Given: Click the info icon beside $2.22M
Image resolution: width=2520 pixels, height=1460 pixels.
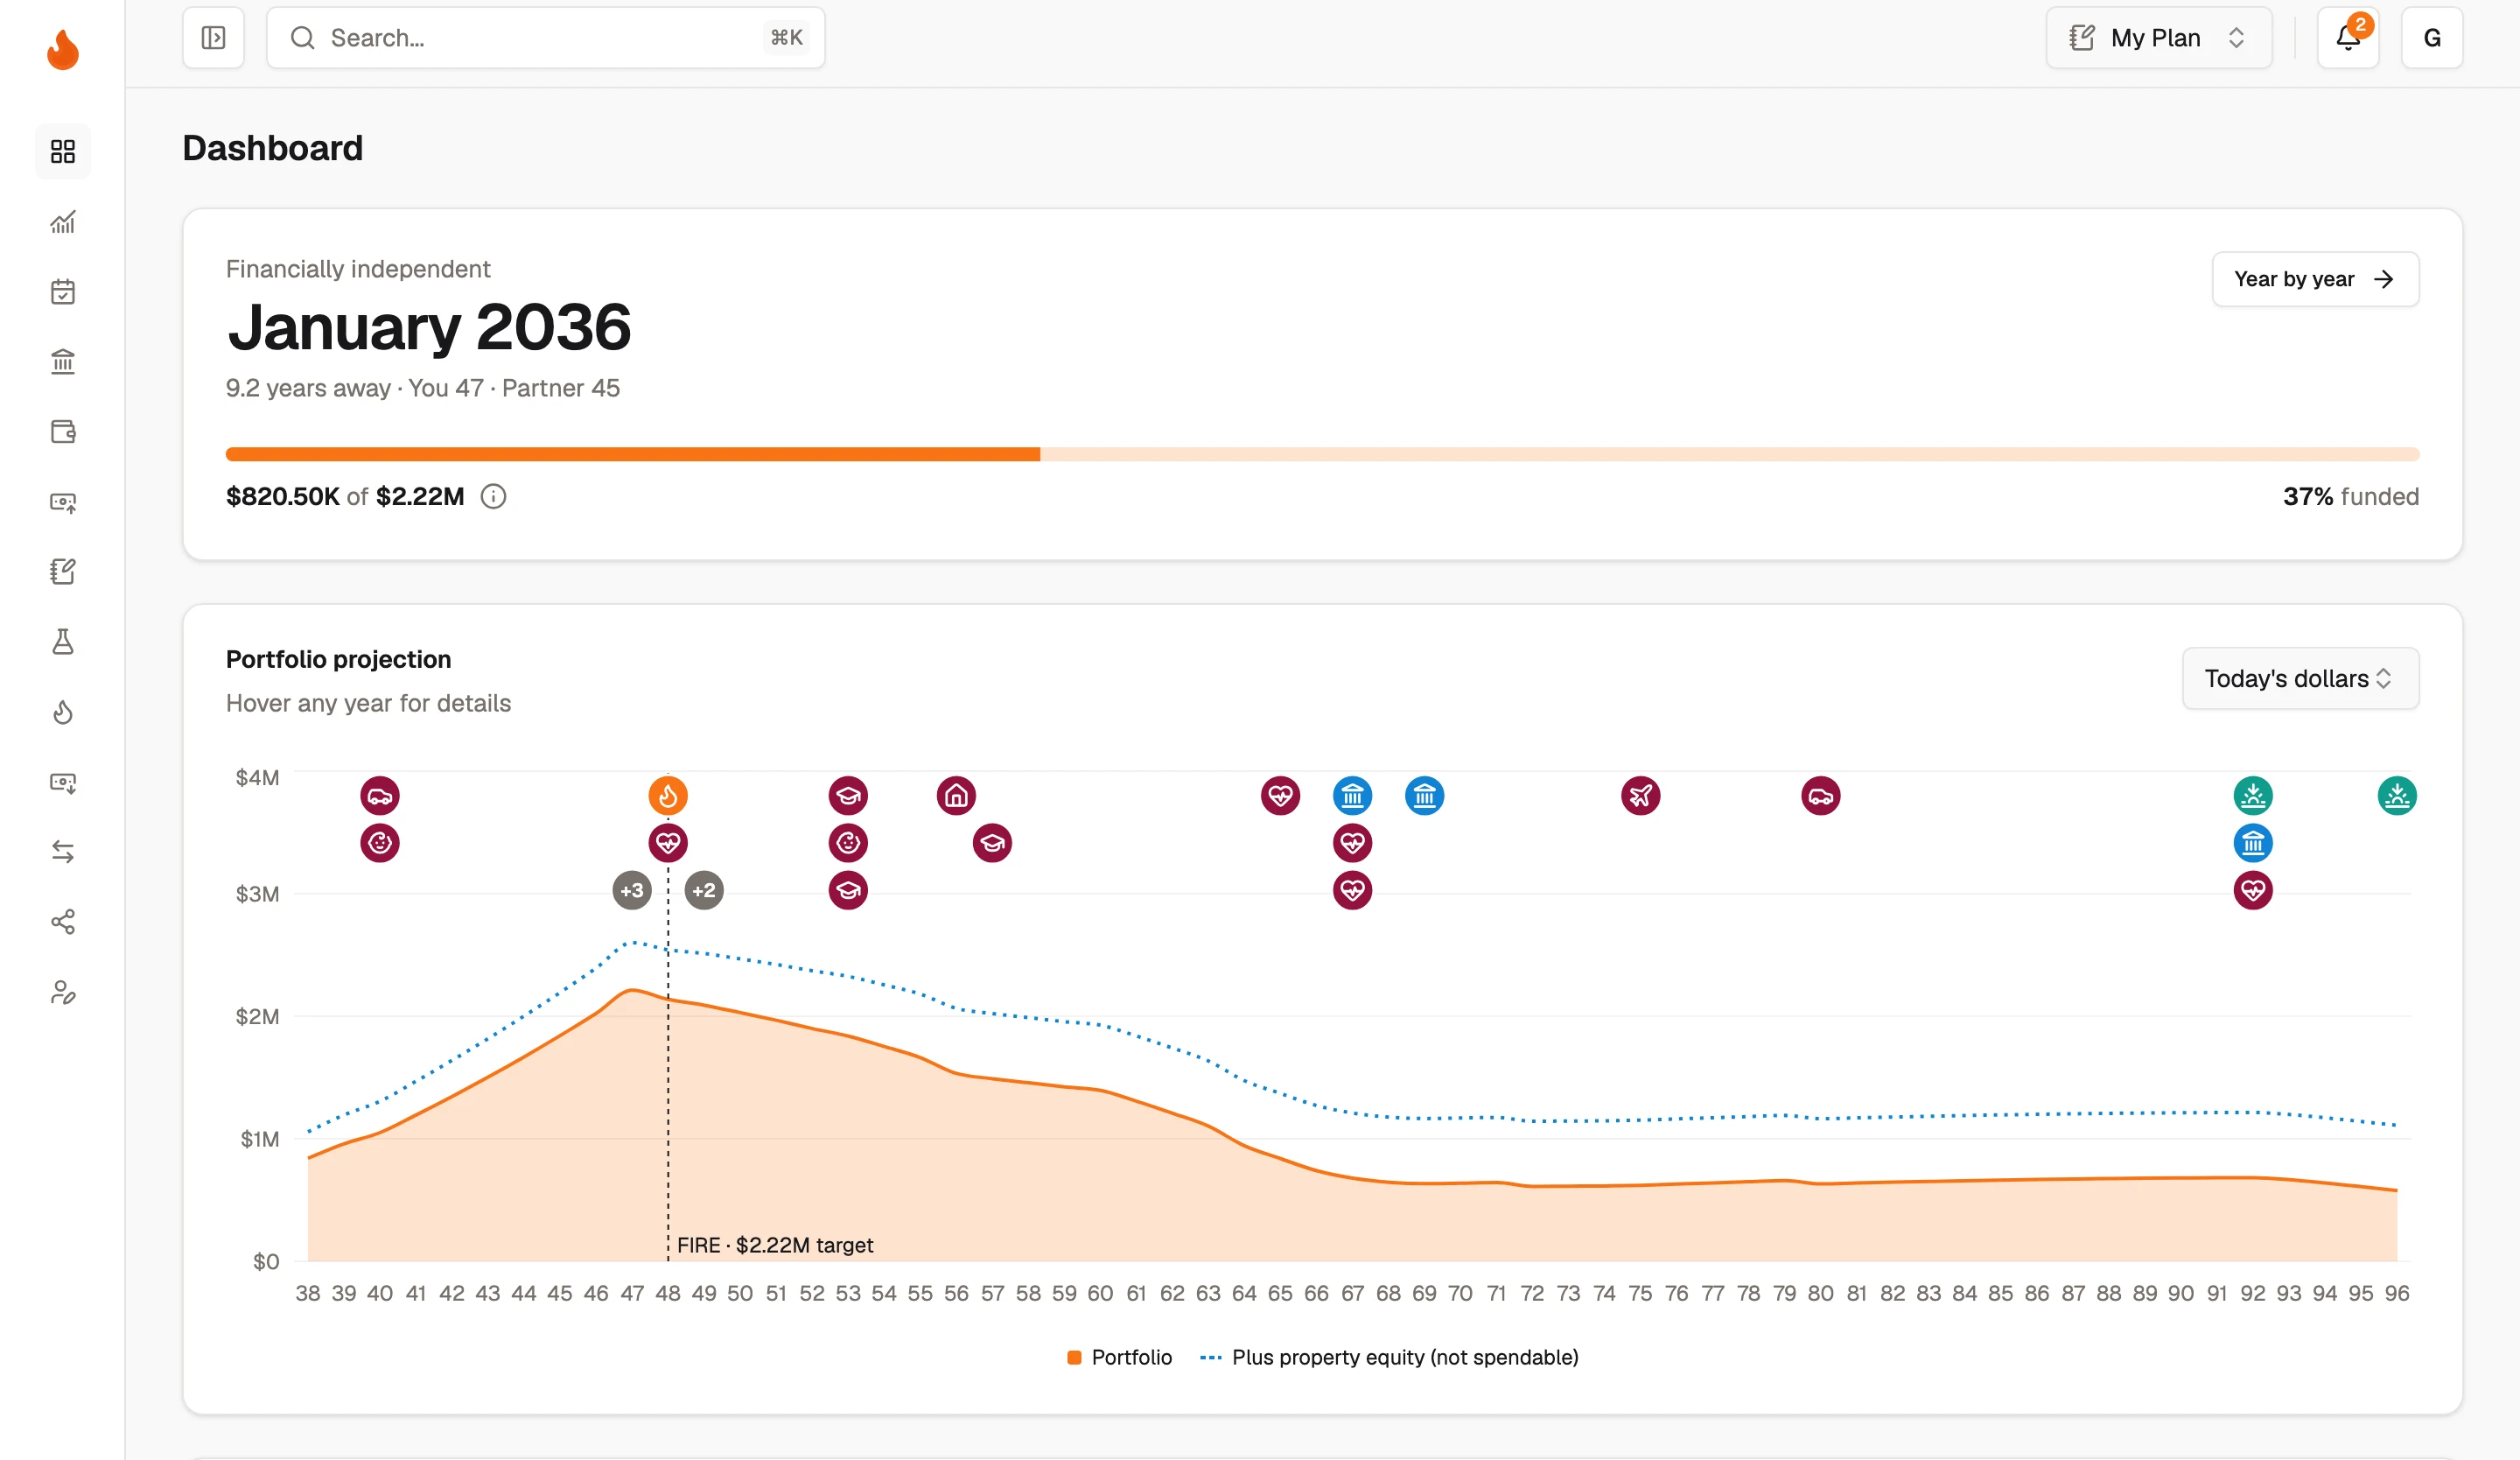Looking at the screenshot, I should (x=493, y=496).
